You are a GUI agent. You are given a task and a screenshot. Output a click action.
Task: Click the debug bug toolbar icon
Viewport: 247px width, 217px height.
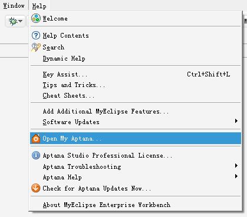click(x=13, y=21)
